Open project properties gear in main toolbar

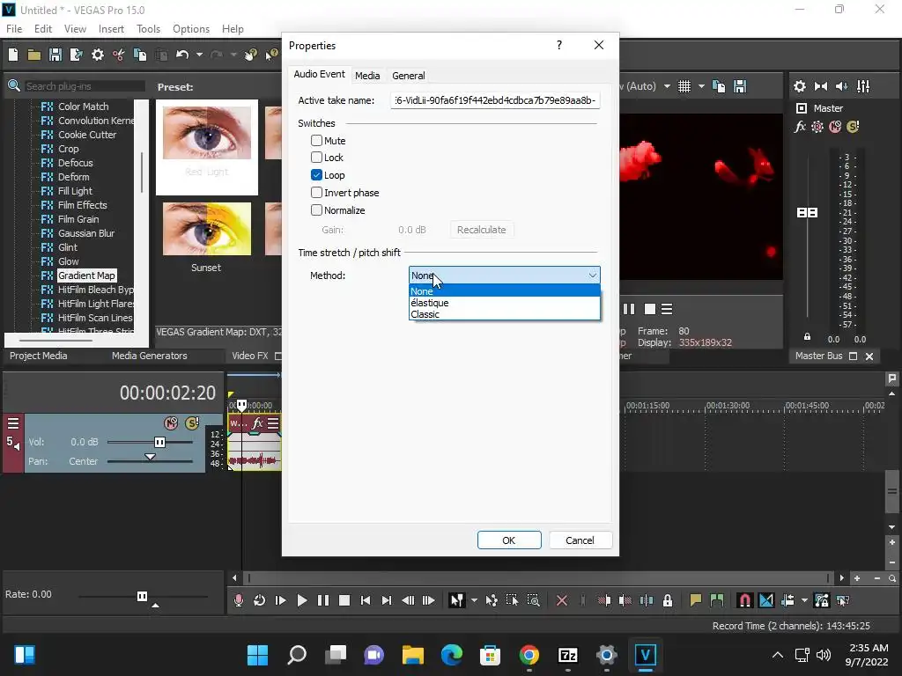coord(98,55)
